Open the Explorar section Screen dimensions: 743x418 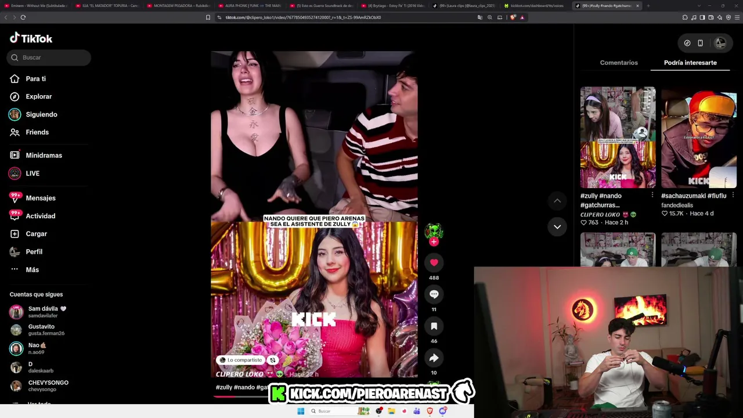[x=31, y=96]
